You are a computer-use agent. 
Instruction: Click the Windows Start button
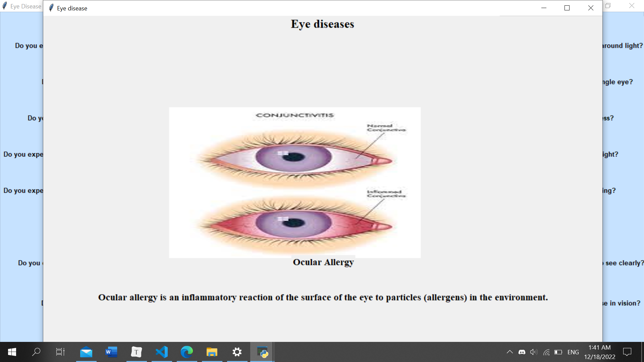click(x=12, y=352)
